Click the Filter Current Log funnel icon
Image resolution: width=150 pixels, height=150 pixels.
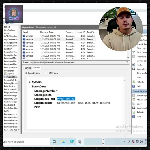click(x=134, y=52)
